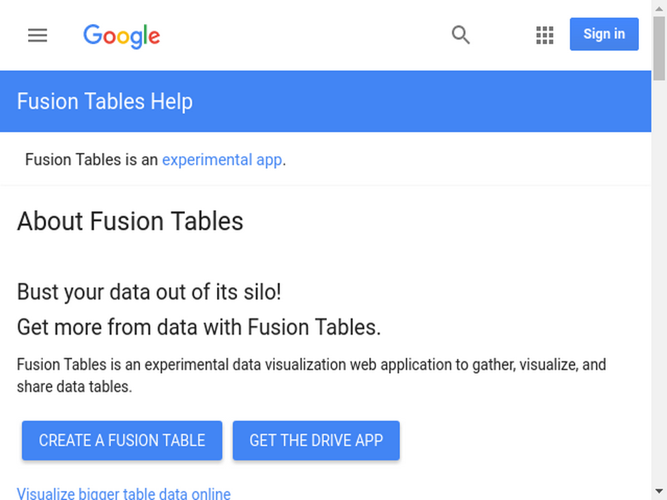Screen dimensions: 667x500
Task: Click the scrollbar up arrow
Action: coord(659,8)
